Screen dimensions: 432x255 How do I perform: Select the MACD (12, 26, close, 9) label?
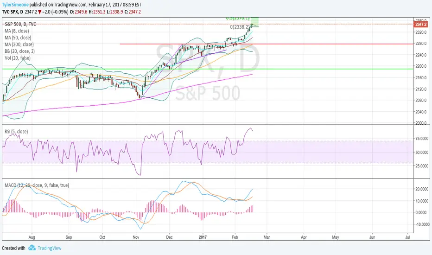pos(37,185)
